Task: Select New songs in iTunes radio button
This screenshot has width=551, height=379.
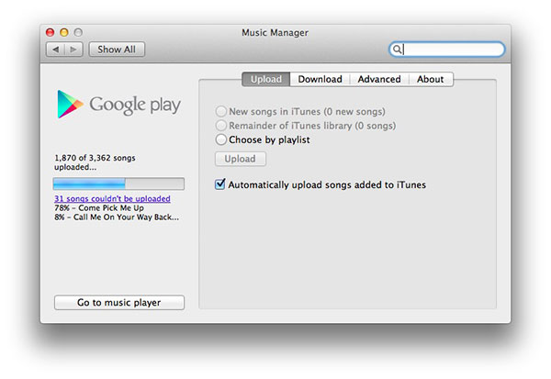Action: 221,111
